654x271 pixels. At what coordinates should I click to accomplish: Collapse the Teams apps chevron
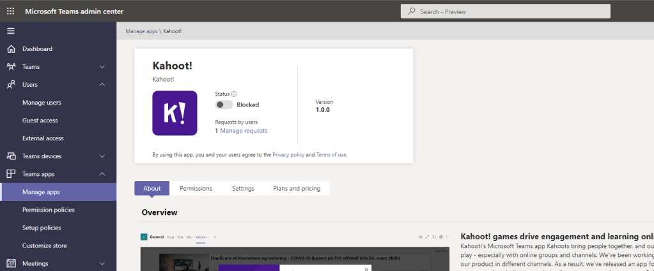(102, 174)
